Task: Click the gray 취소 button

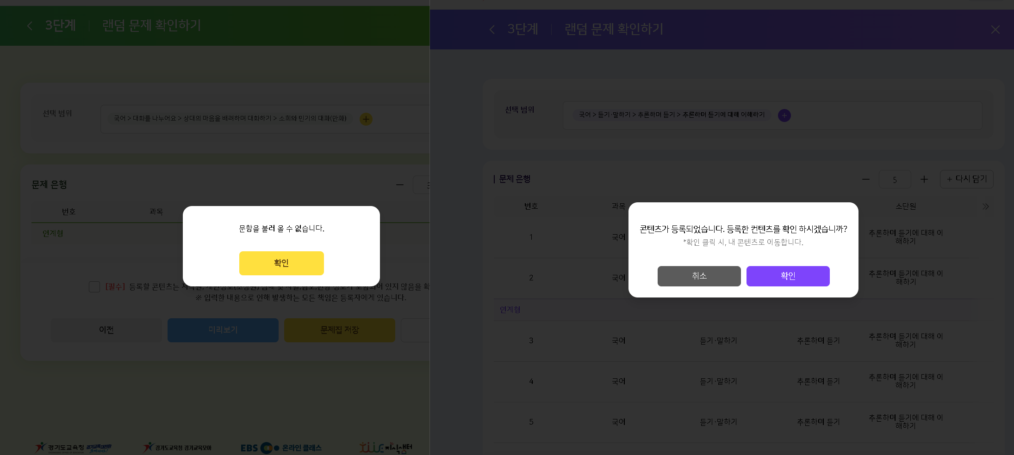Action: coord(699,276)
